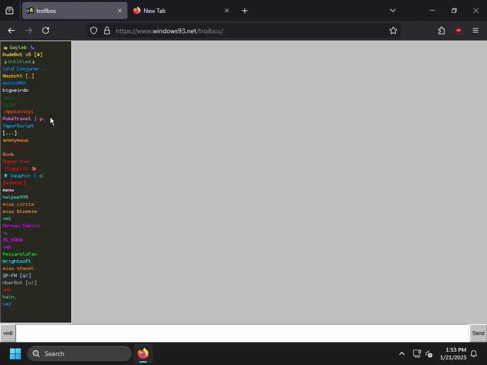Screen dimensions: 487x365
Task: Select user Bonk
Action: point(8,154)
